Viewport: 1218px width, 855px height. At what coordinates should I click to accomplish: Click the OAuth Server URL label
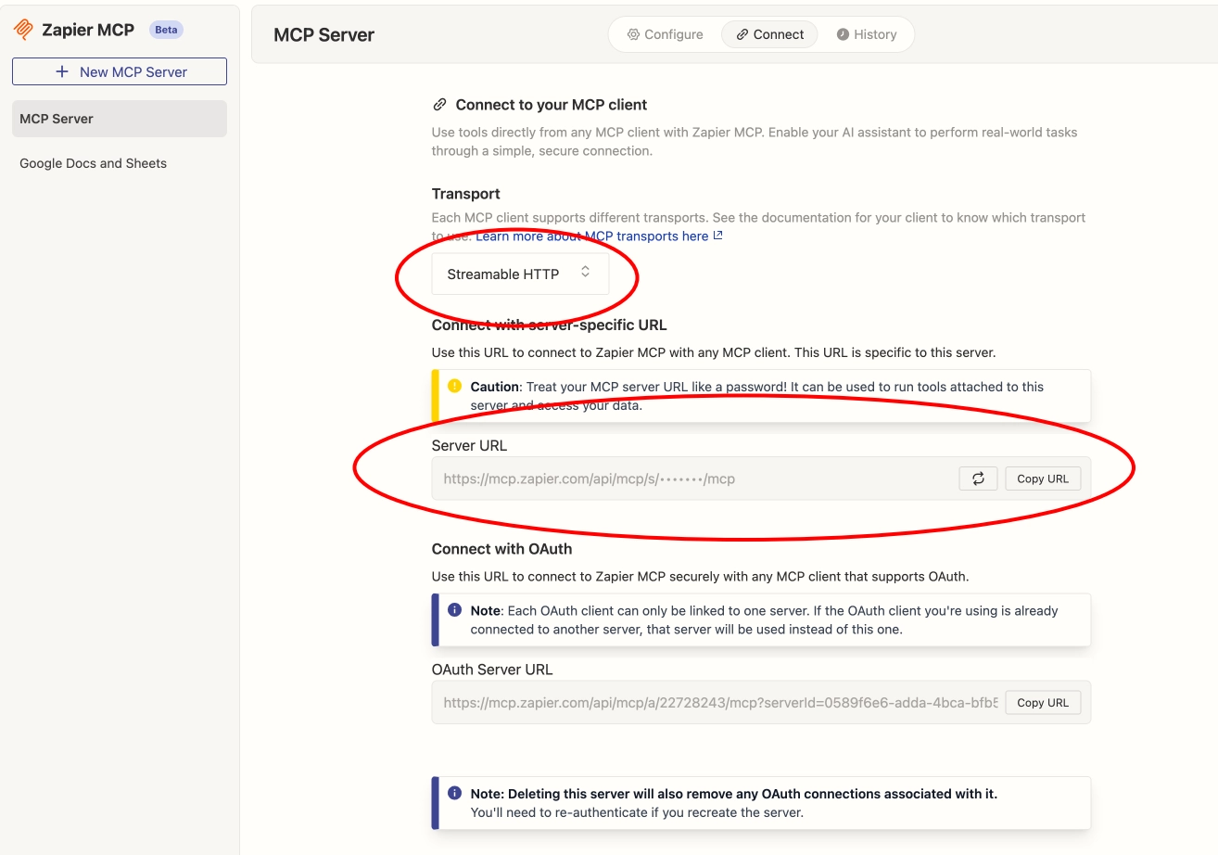[x=492, y=670]
